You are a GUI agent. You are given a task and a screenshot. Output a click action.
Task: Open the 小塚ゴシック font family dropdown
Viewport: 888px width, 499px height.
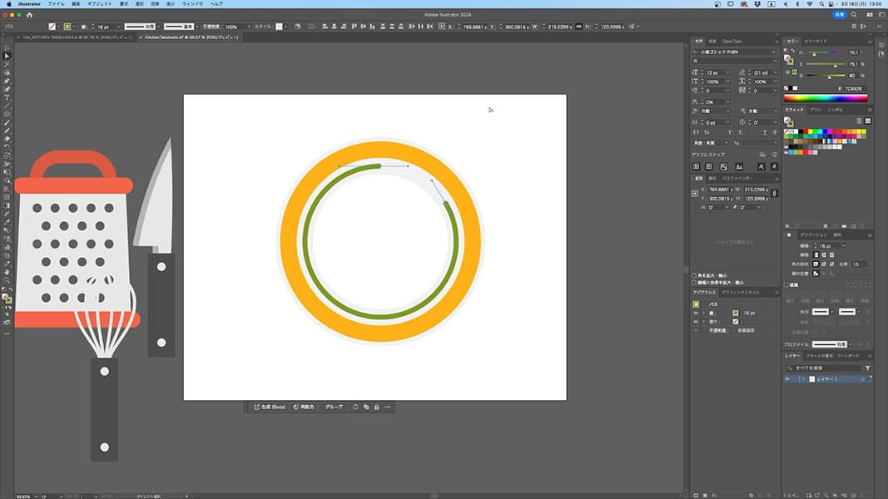click(x=773, y=52)
